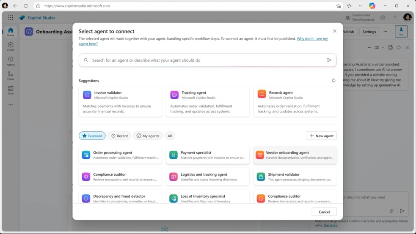Open Create in the left sidebar
Image resolution: width=416 pixels, height=234 pixels.
[11, 46]
